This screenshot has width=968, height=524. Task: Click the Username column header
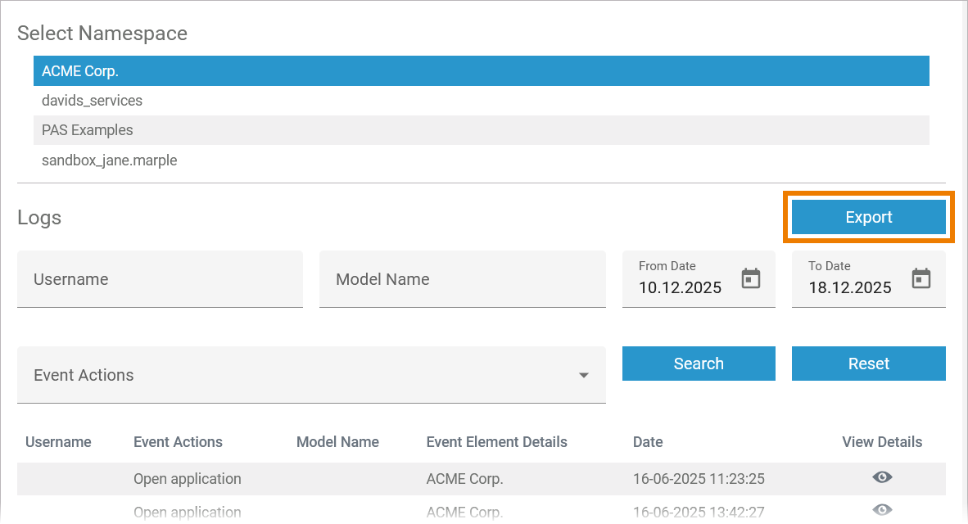tap(58, 442)
